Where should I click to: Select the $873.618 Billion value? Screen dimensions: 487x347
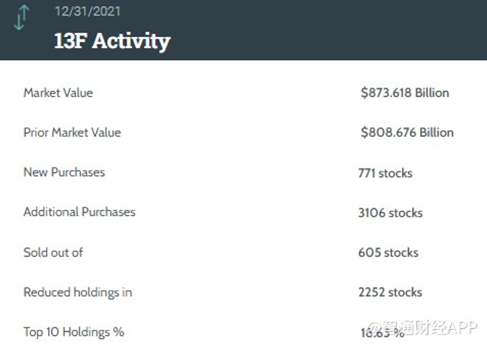point(404,93)
